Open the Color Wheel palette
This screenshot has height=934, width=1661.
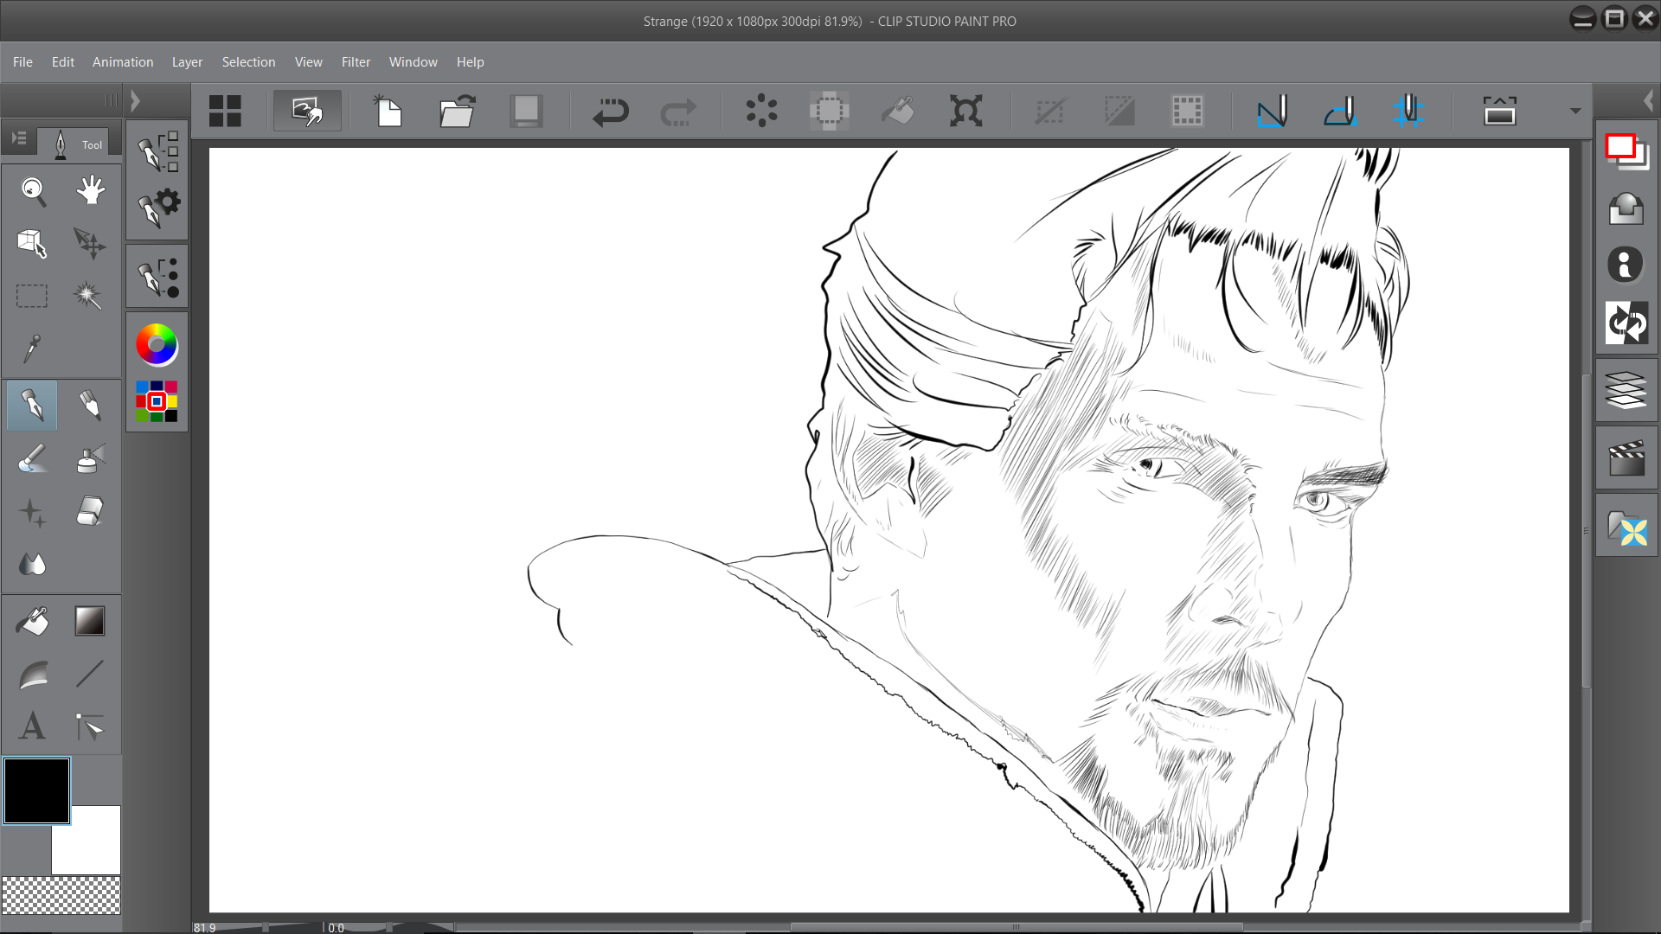click(157, 345)
